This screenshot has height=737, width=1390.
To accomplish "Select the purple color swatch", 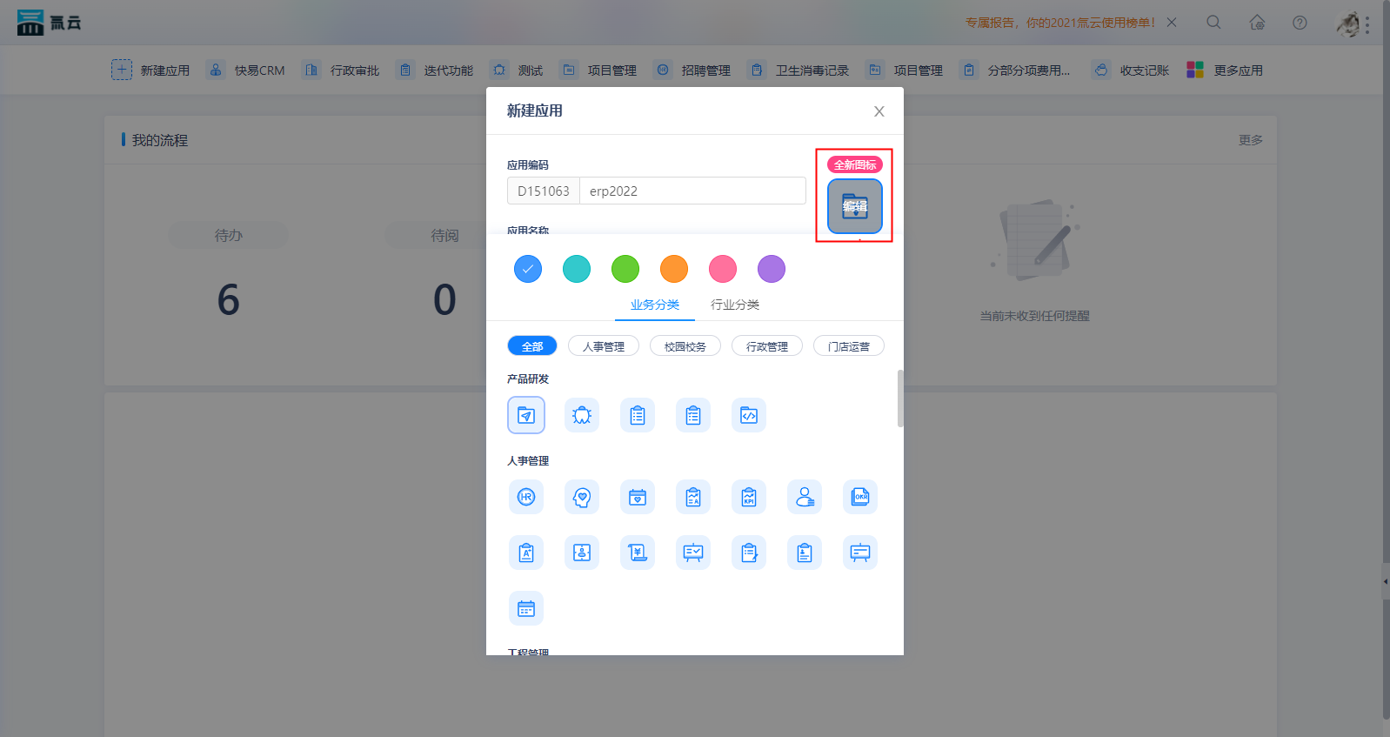I will [772, 269].
